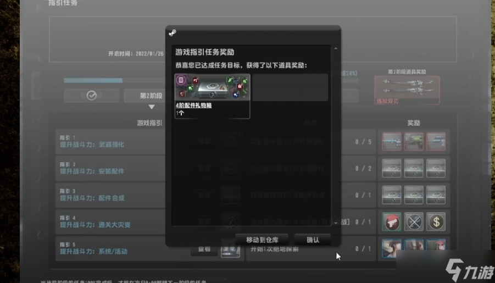Click the first parts box reward in row 2
Image resolution: width=495 pixels, height=283 pixels.
point(392,168)
